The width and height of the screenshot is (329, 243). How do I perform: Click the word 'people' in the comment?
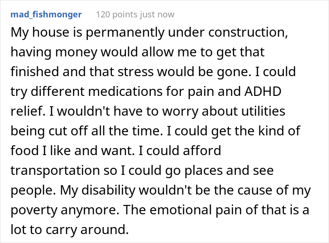[31, 190]
